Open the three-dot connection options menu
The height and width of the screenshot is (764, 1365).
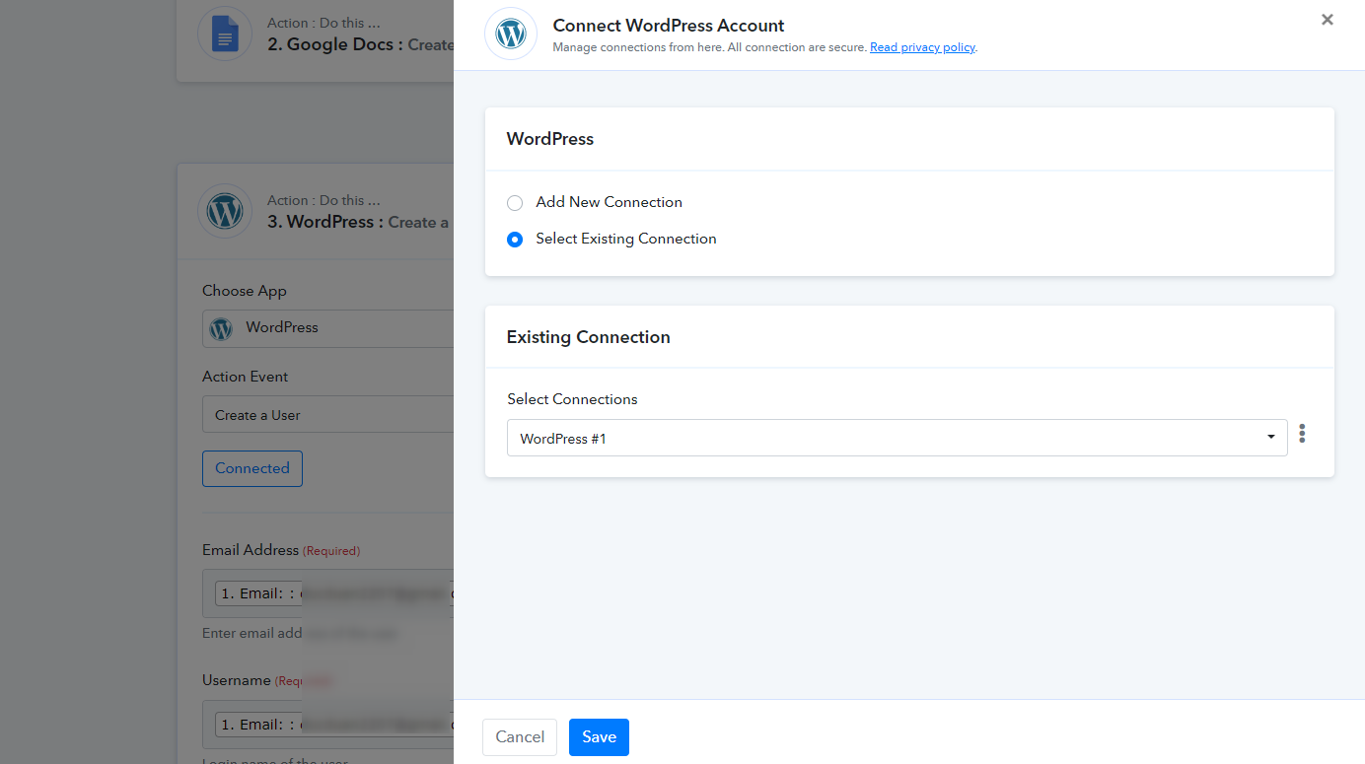1302,434
